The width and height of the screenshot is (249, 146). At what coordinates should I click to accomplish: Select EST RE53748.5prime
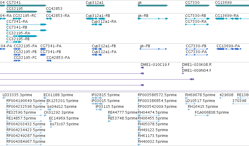tap(123, 119)
